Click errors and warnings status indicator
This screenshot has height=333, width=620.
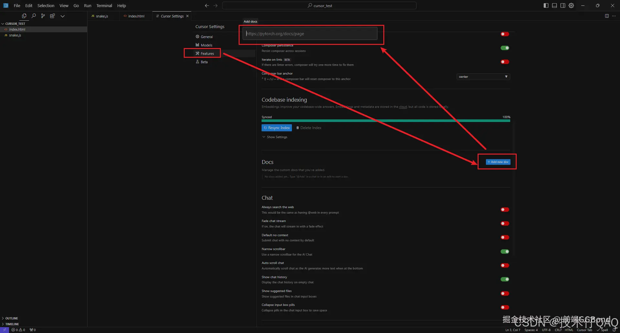[x=18, y=330]
